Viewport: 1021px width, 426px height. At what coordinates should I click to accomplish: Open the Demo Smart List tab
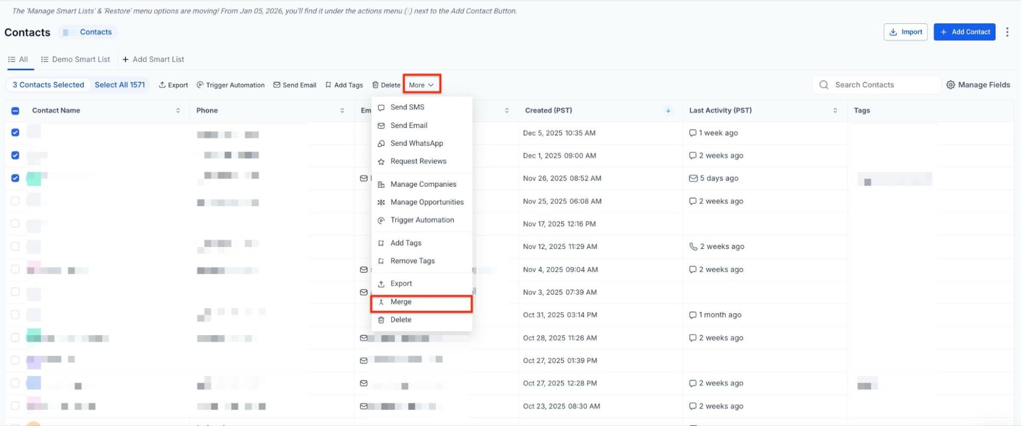[x=76, y=59]
